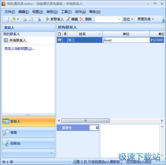Viewport: 166px width, 165px height.
Task: Click the 单位 column header
Action: pyautogui.click(x=126, y=34)
